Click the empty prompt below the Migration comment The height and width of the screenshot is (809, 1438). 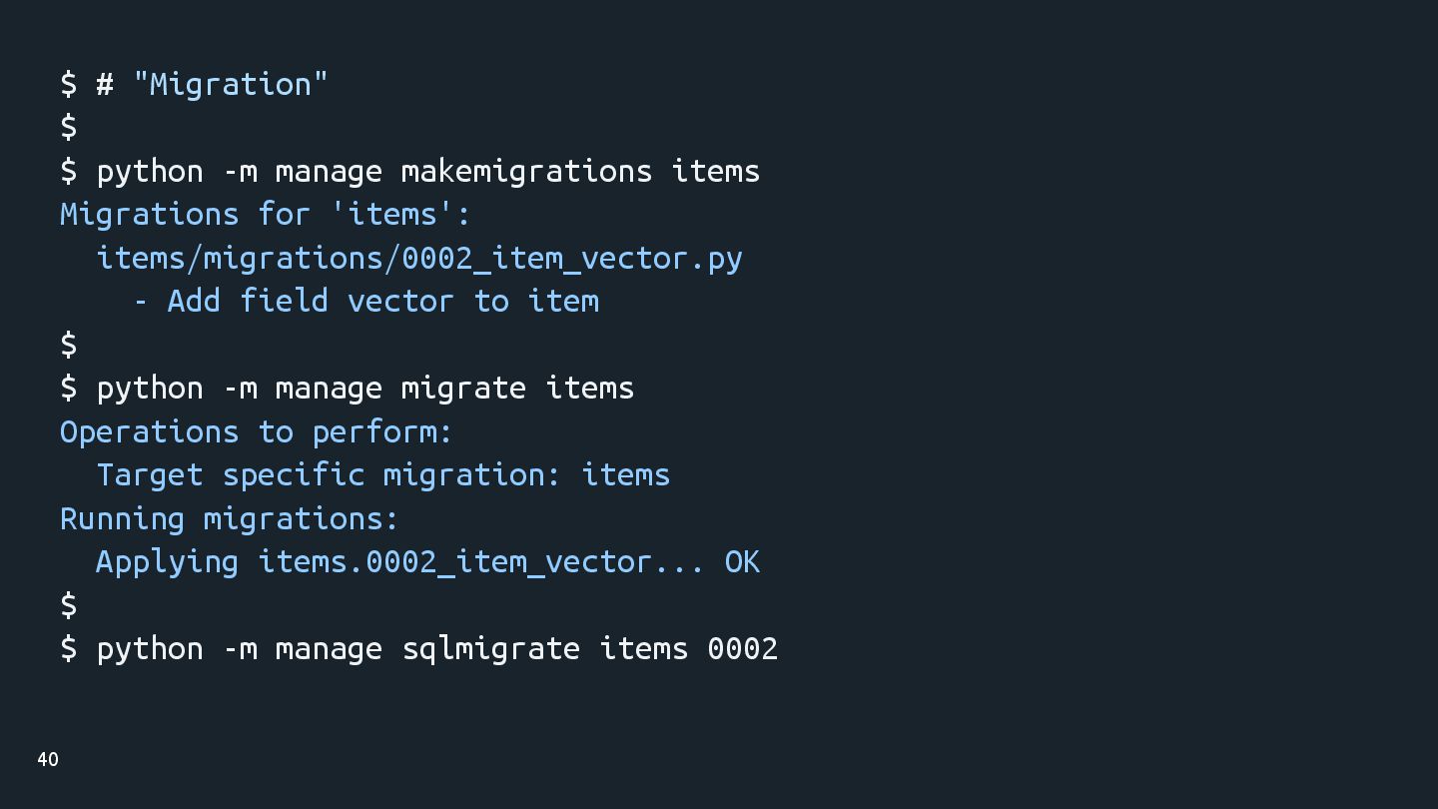(68, 127)
